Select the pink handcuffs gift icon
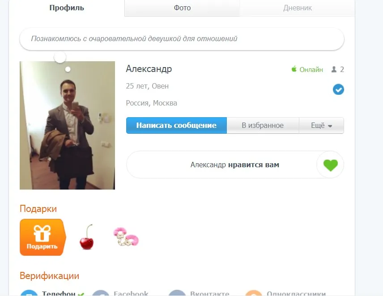 tap(126, 237)
